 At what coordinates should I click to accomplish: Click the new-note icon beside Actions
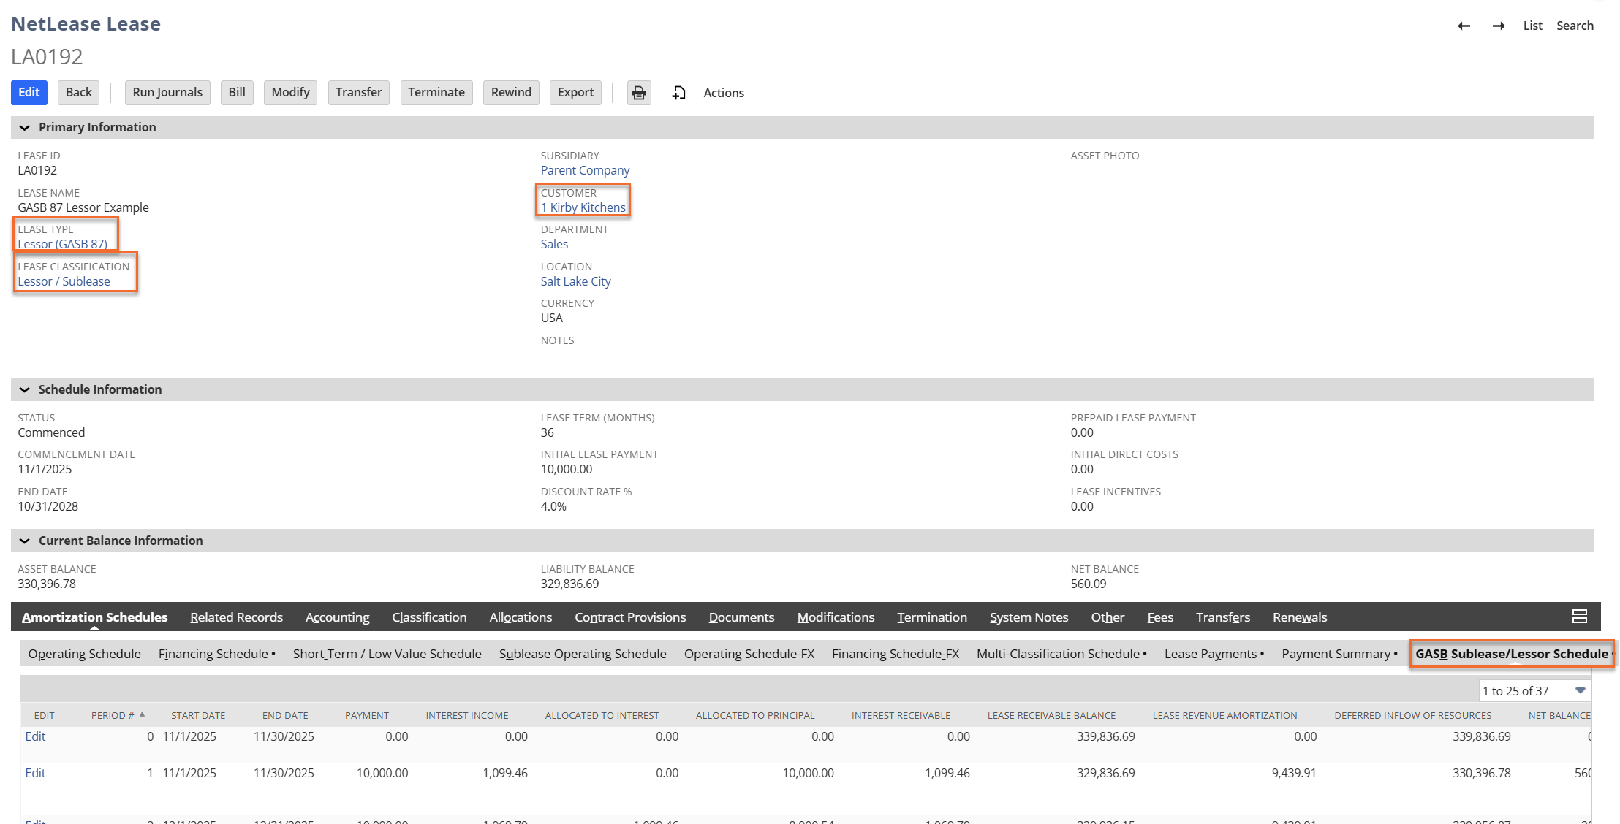[x=679, y=93]
